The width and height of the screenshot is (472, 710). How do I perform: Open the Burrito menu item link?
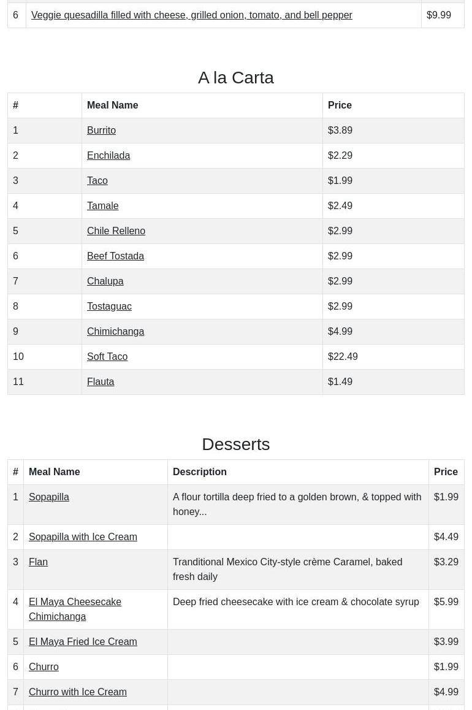coord(101,131)
